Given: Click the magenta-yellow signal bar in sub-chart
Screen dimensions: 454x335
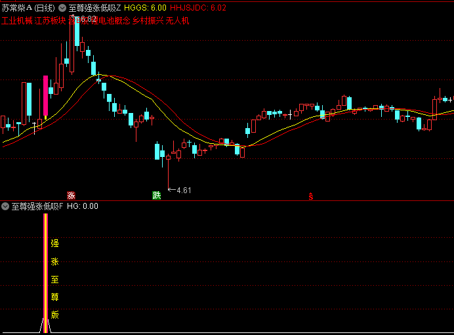Looking at the screenshot, I should coord(45,273).
